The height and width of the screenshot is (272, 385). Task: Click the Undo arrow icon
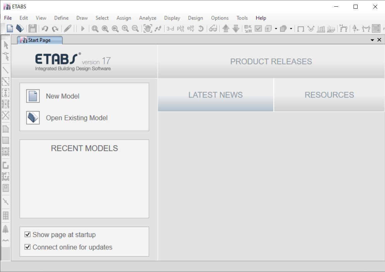pos(45,29)
